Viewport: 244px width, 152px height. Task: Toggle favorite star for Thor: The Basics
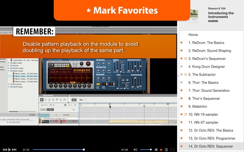point(181,82)
